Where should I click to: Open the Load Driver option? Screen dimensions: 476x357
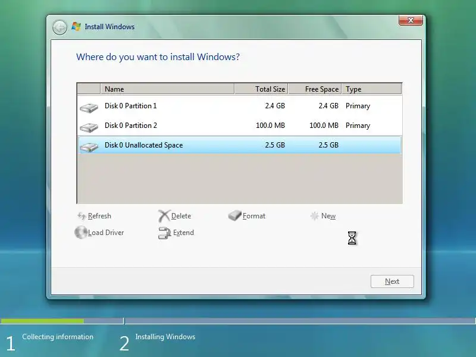106,233
